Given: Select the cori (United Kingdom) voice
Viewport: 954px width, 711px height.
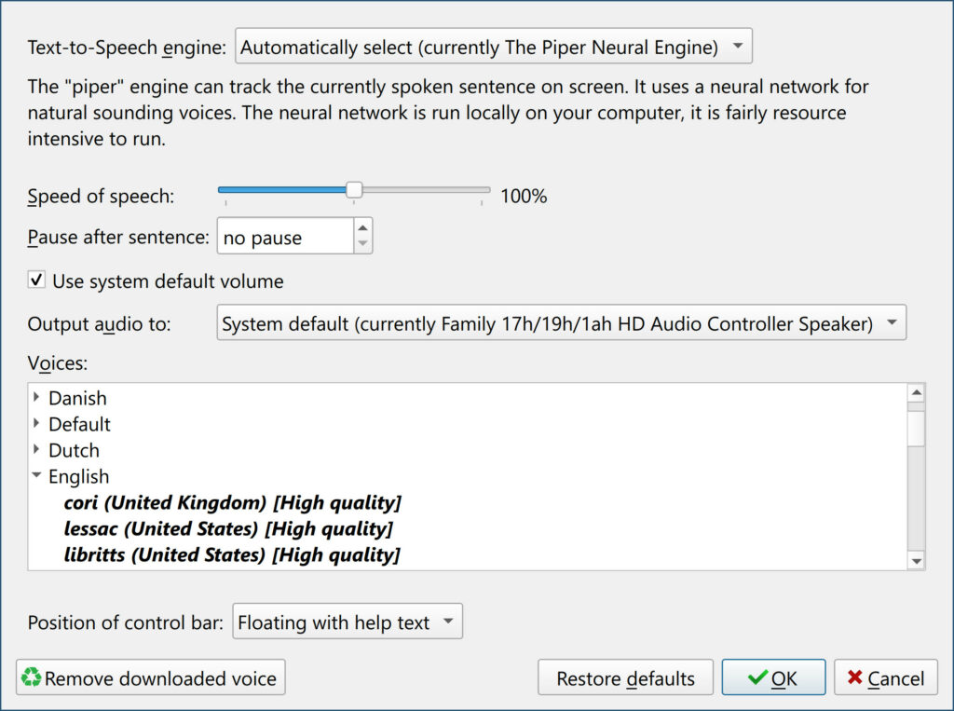Looking at the screenshot, I should point(232,503).
